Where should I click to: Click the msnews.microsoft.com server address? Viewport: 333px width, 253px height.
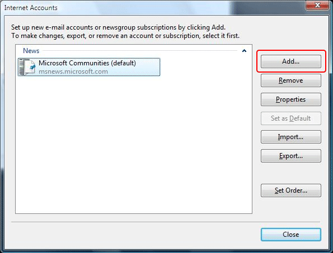73,71
